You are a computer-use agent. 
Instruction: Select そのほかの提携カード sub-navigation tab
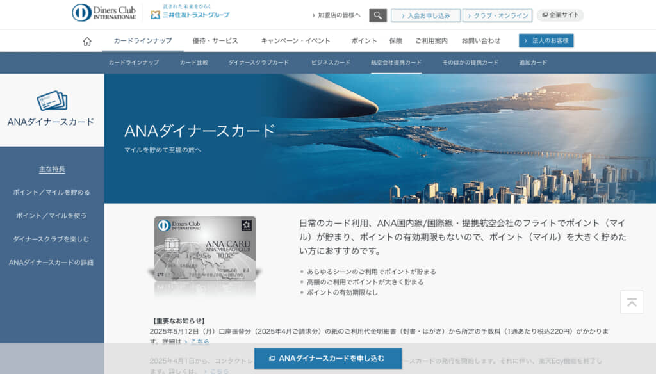click(x=470, y=63)
